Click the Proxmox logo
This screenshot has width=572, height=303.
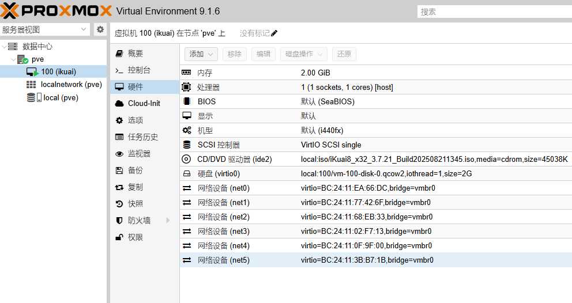(56, 10)
